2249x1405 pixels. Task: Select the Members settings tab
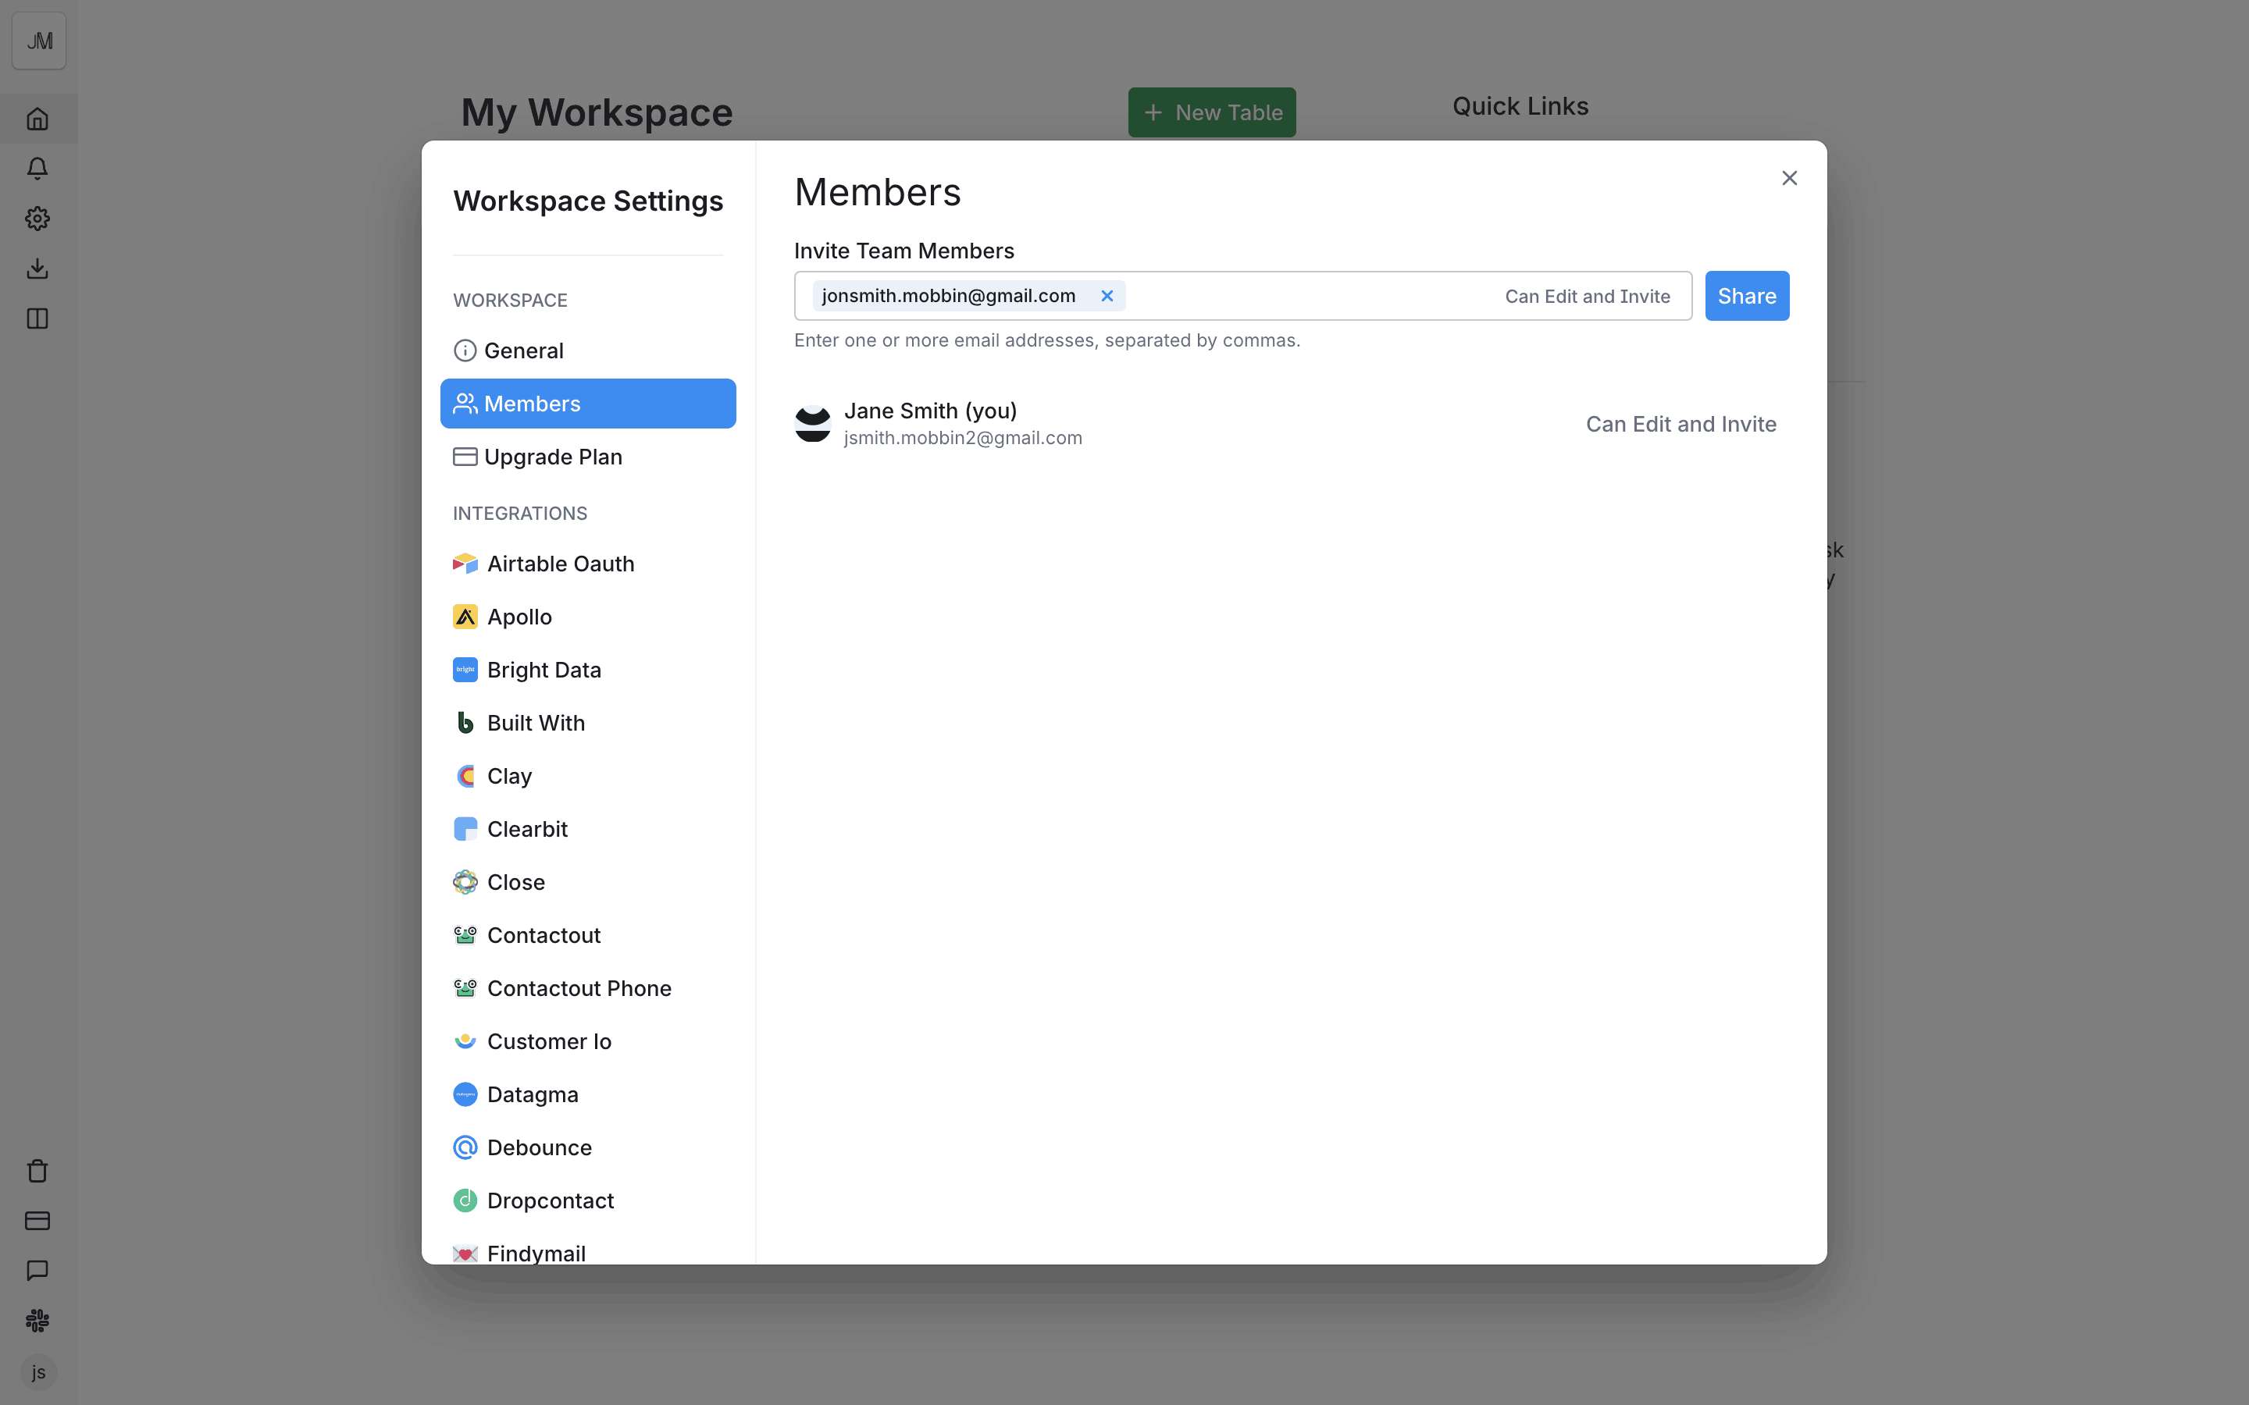588,404
